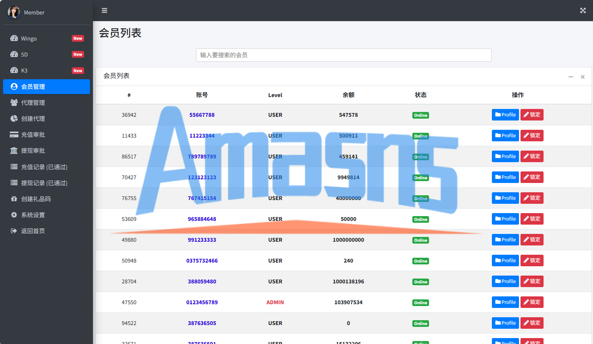The image size is (593, 344).
Task: Lock account 387636505 with 锁定
Action: point(532,323)
